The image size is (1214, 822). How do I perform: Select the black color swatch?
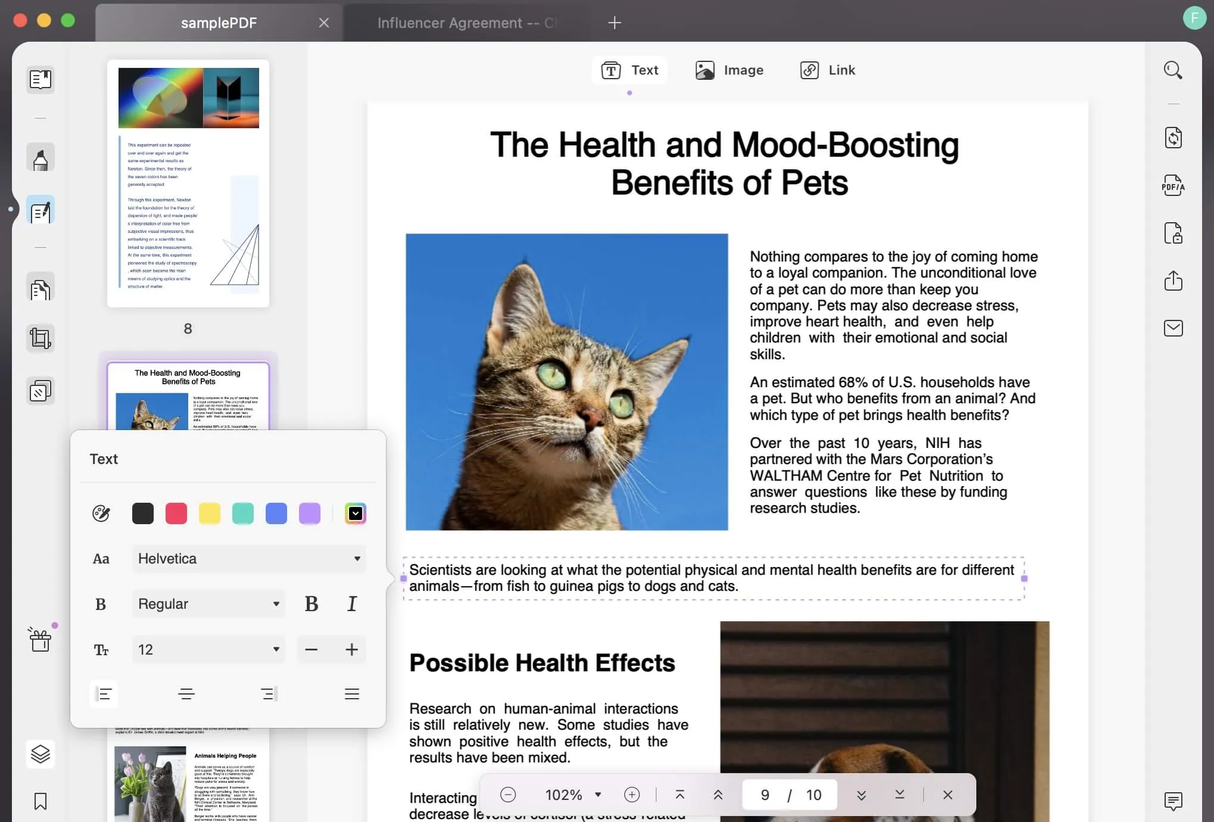(142, 513)
